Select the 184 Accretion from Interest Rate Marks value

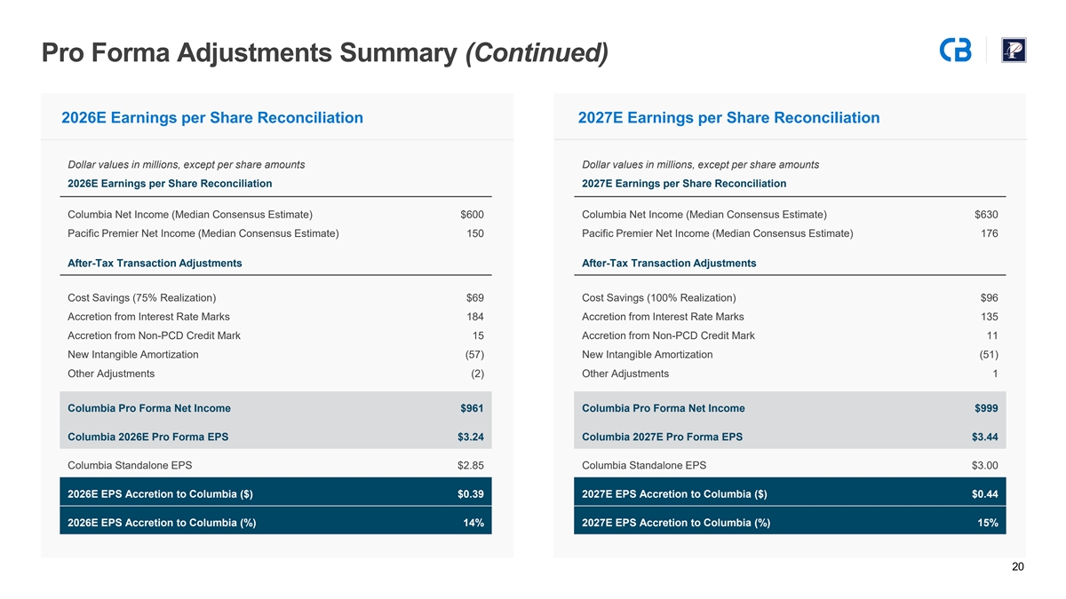[x=474, y=317]
